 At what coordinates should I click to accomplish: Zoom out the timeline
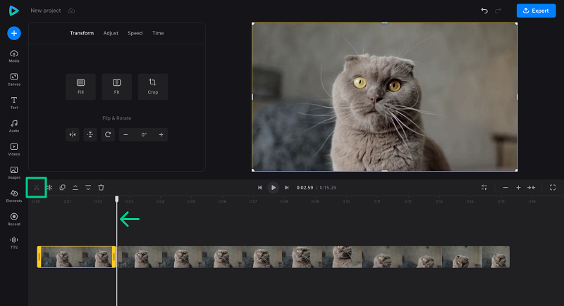click(505, 188)
